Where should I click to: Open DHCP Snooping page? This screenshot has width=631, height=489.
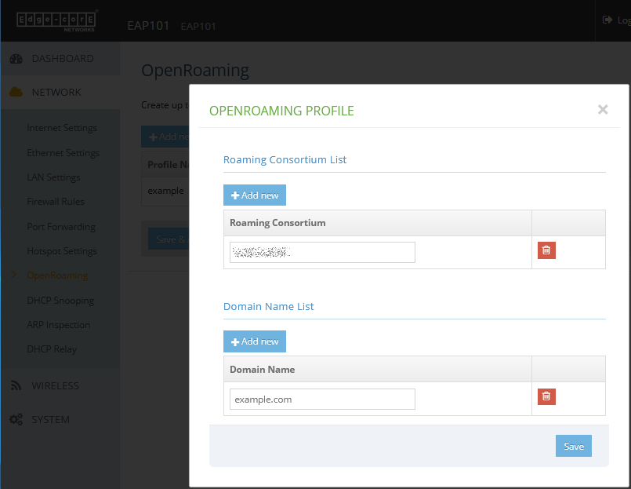click(x=60, y=301)
